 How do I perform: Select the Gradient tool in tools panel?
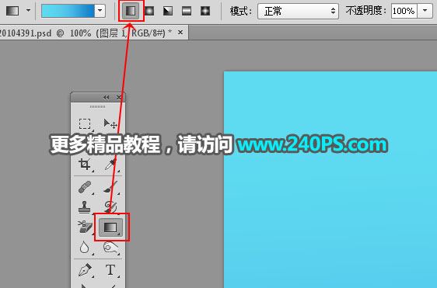[x=110, y=227]
